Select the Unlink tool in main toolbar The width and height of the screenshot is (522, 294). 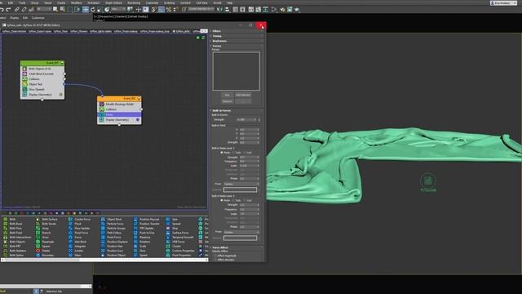click(x=24, y=9)
